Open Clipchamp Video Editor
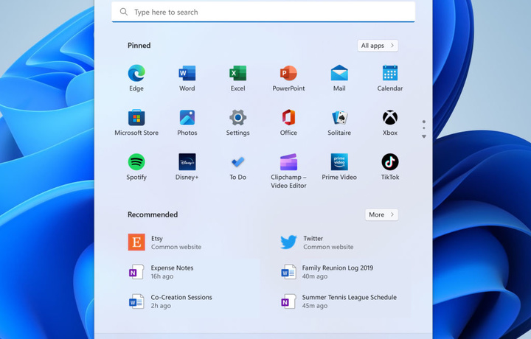 [288, 171]
